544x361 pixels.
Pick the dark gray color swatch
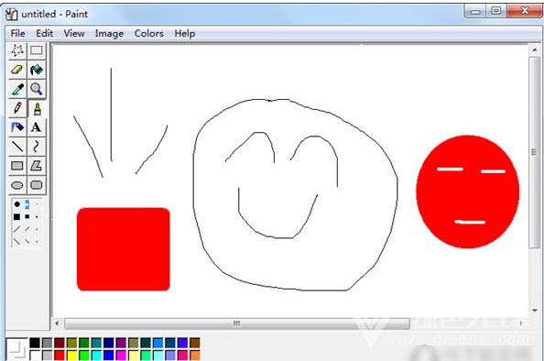pos(48,343)
